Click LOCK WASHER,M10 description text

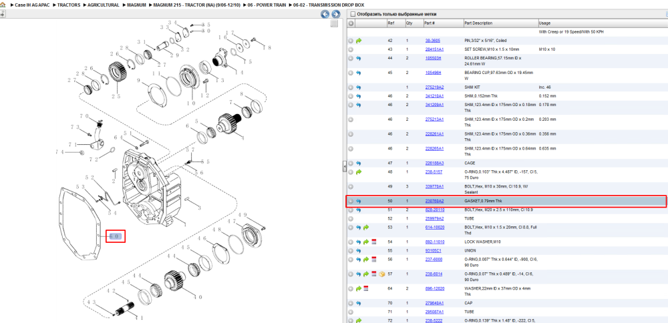click(482, 242)
